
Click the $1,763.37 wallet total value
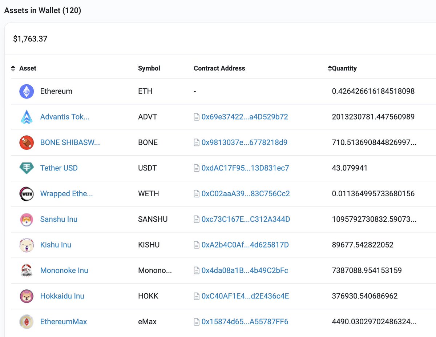click(30, 39)
